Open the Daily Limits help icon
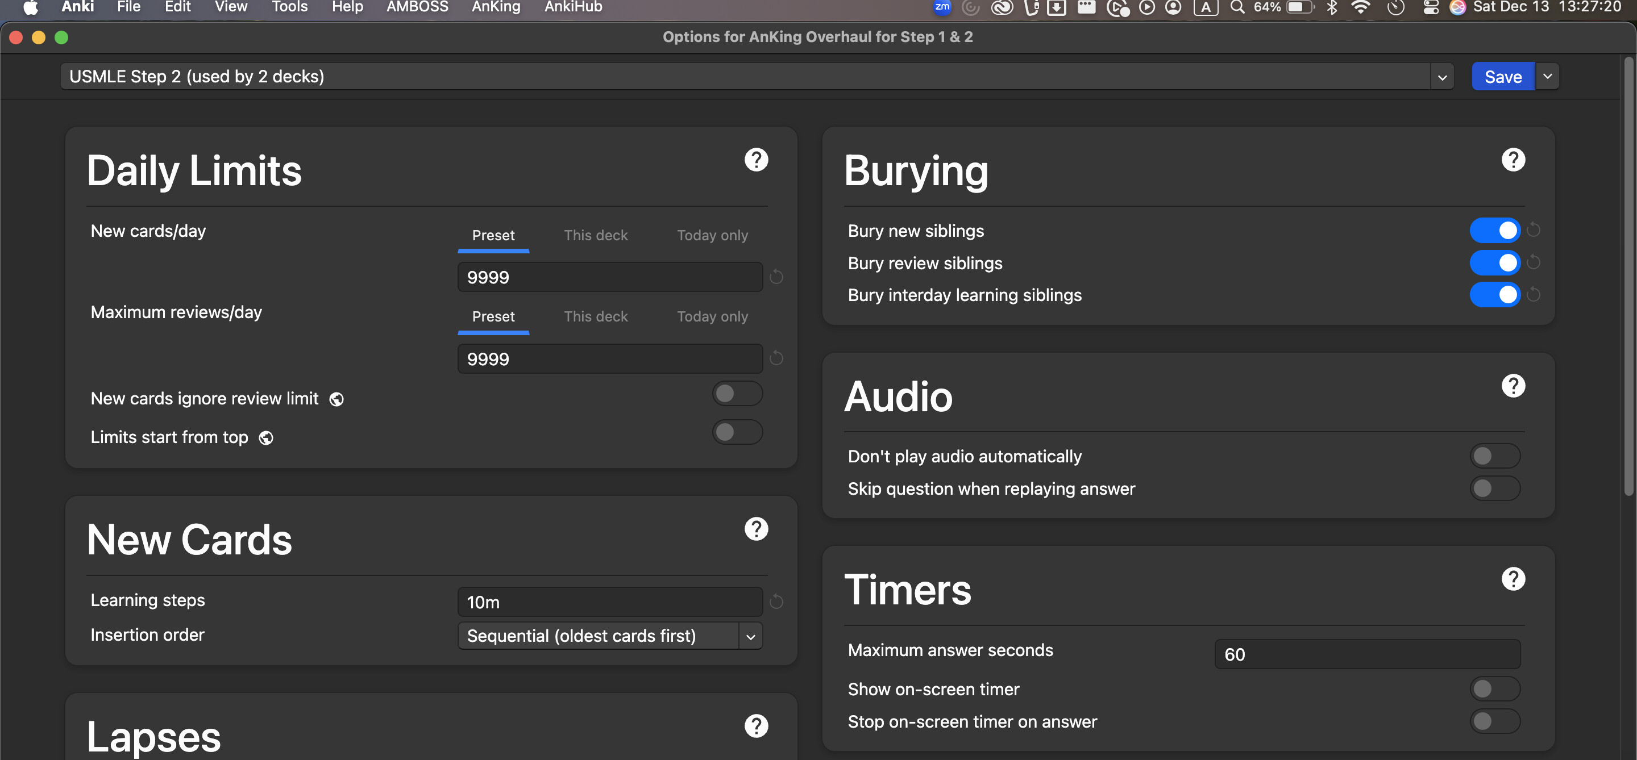Viewport: 1637px width, 760px height. (755, 160)
